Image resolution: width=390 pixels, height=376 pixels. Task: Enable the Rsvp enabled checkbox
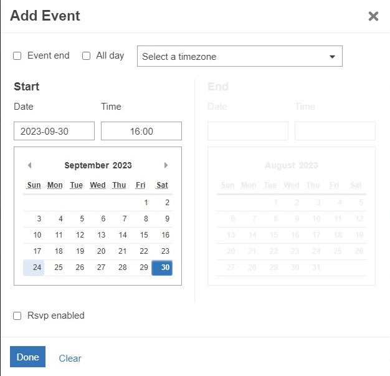coord(17,316)
